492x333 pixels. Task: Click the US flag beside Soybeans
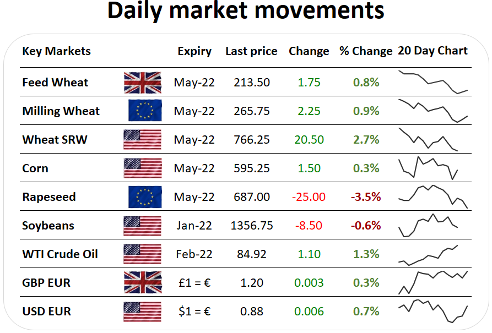tap(143, 226)
